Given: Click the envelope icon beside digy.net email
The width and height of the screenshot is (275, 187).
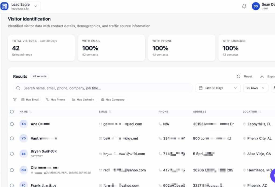Looking at the screenshot, I should pyautogui.click(x=100, y=138).
